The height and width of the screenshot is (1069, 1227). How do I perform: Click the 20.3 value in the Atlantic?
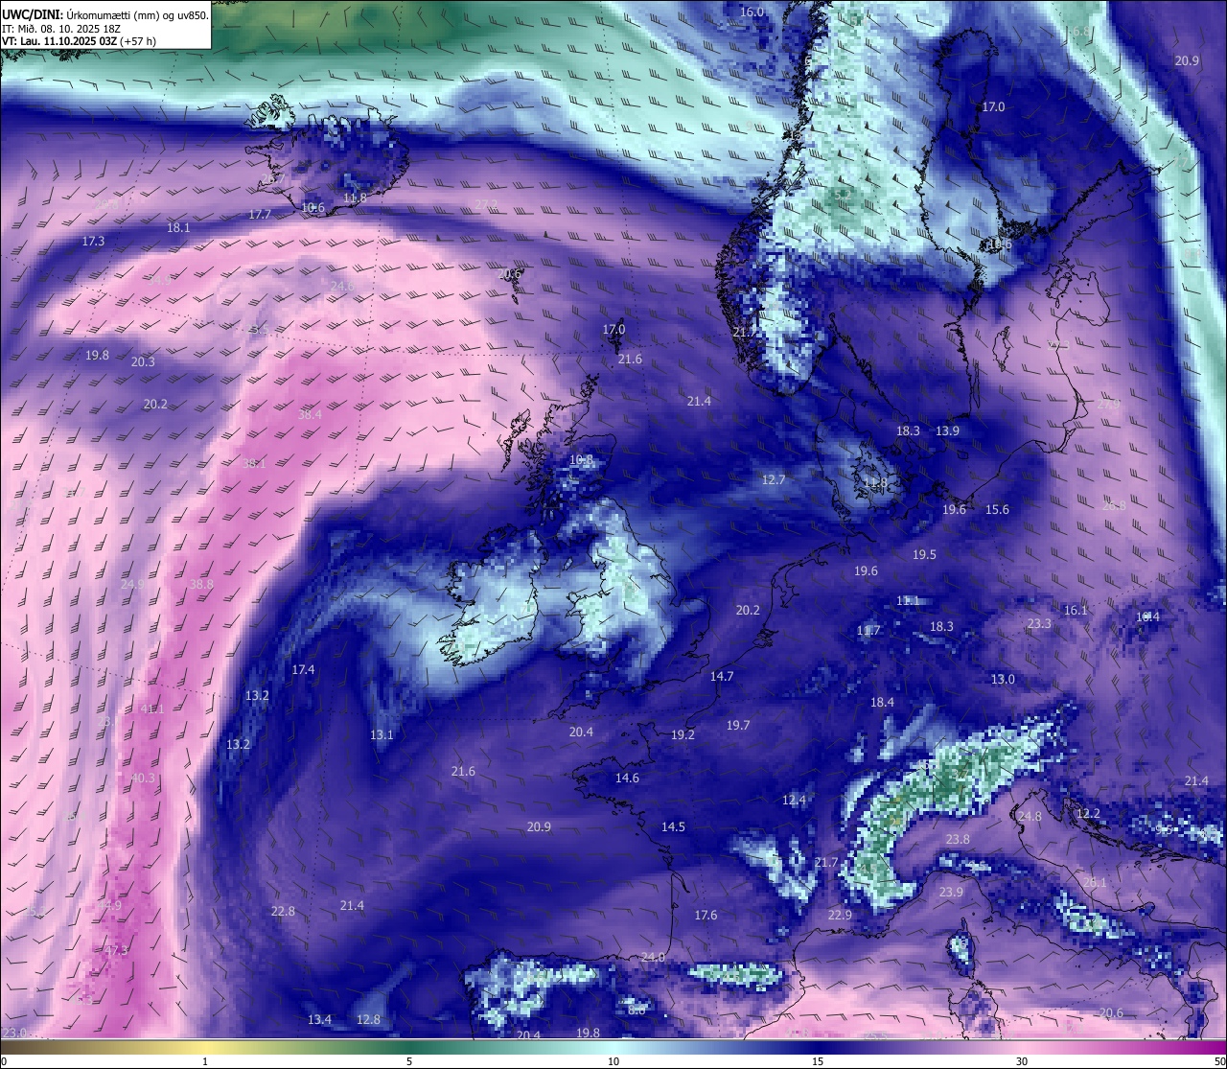click(x=143, y=361)
